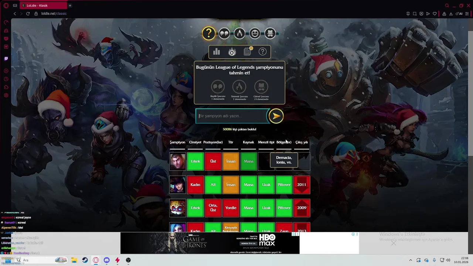Click the 2009 release year cell

(x=302, y=208)
